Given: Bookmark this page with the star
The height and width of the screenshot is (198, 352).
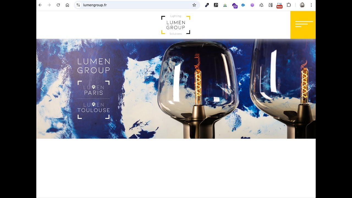Looking at the screenshot, I should tap(194, 5).
